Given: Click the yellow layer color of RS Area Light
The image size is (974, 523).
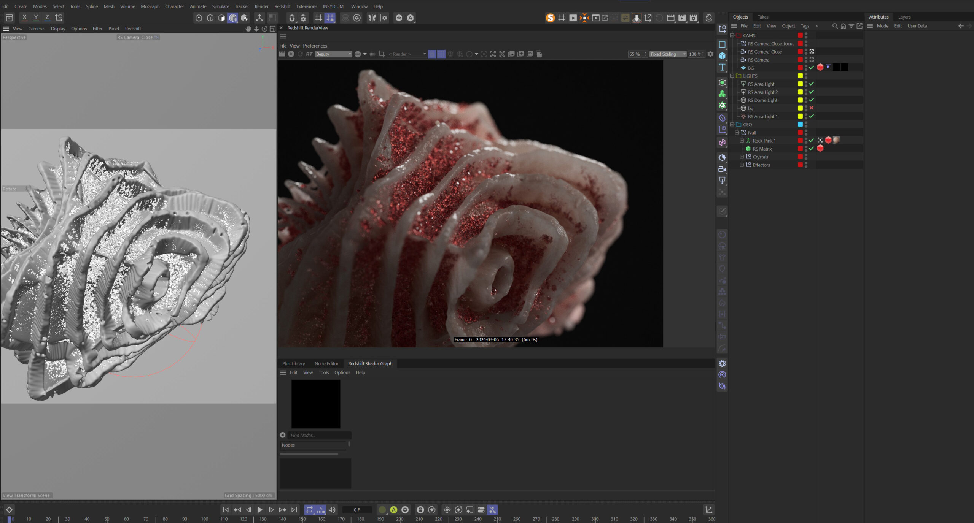Looking at the screenshot, I should (800, 84).
